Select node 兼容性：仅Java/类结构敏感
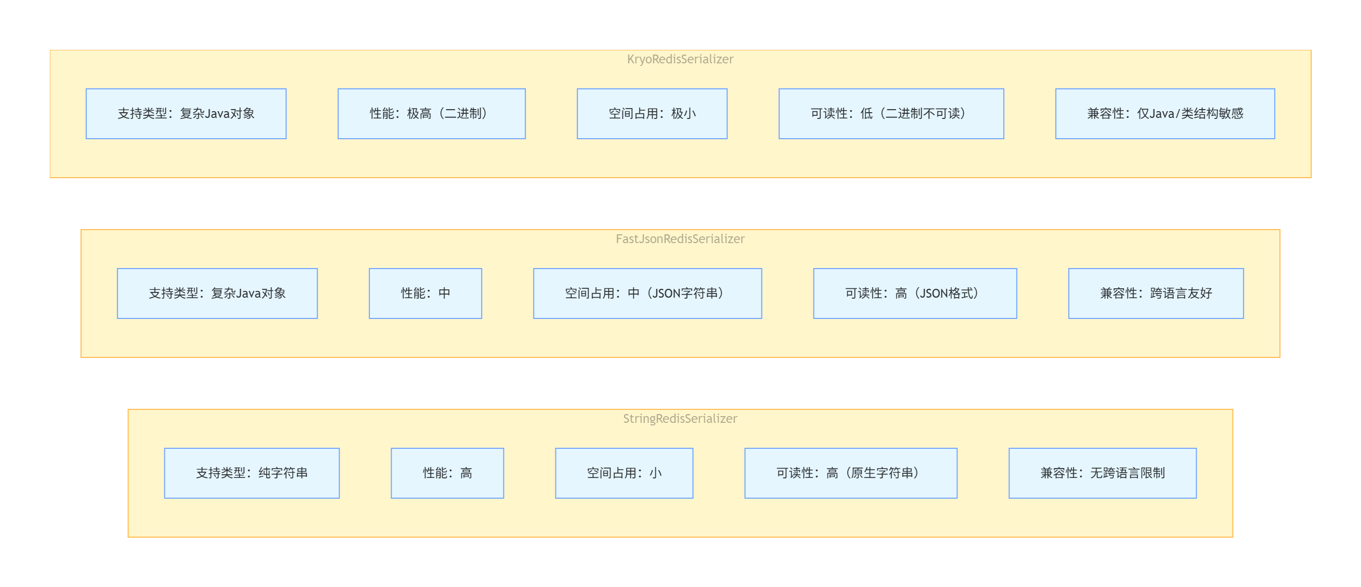This screenshot has width=1361, height=587. 1164,113
